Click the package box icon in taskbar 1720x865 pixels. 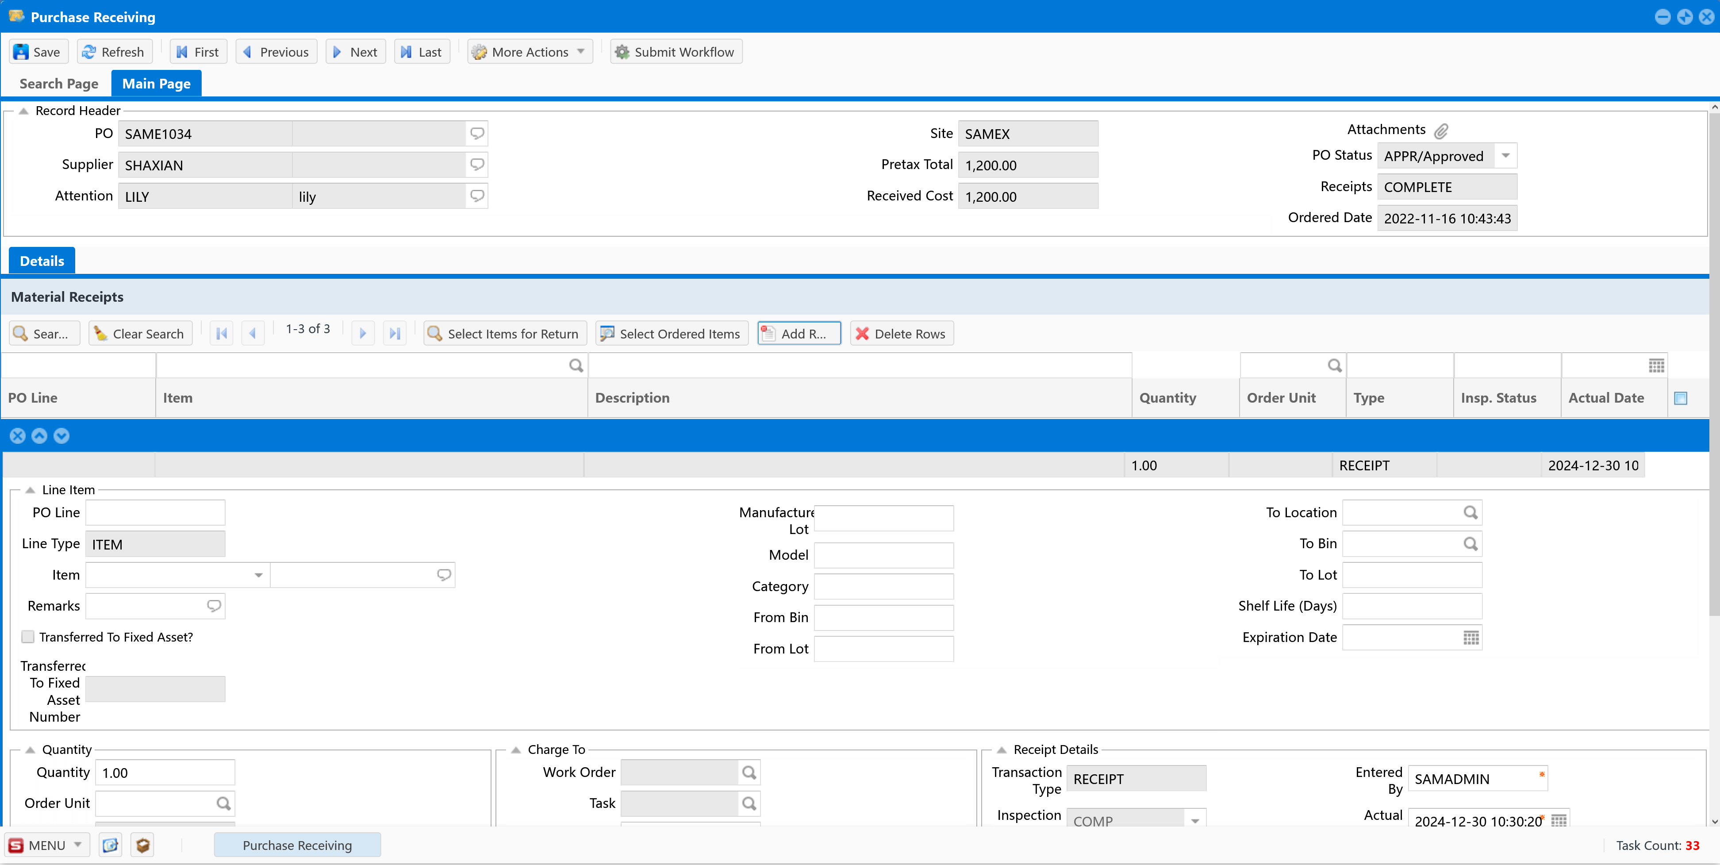coord(142,845)
